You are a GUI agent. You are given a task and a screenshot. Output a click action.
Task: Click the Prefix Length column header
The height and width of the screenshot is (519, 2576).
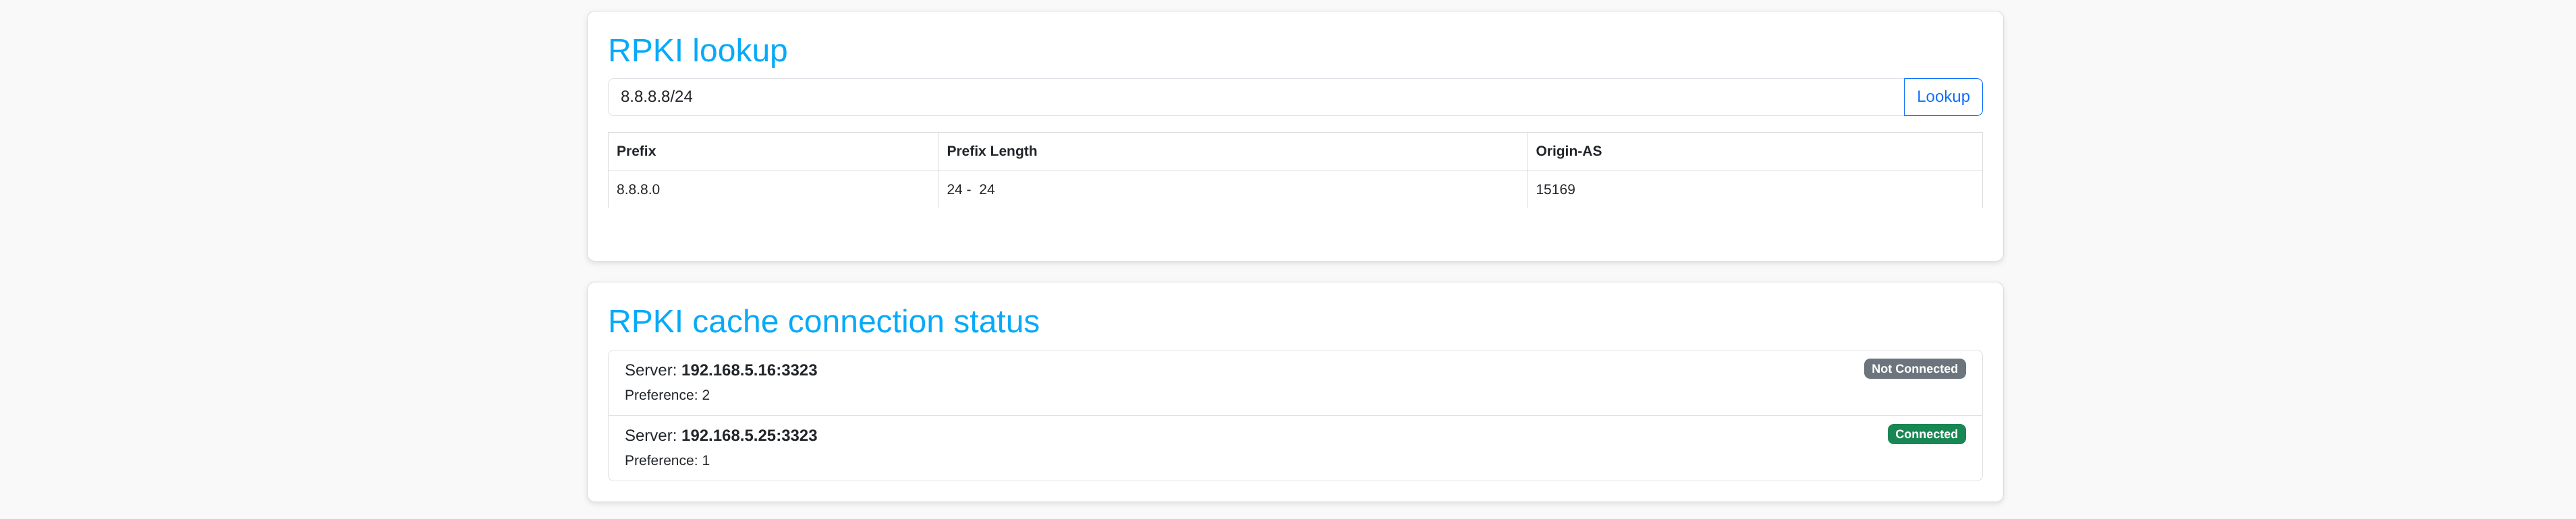pyautogui.click(x=991, y=151)
